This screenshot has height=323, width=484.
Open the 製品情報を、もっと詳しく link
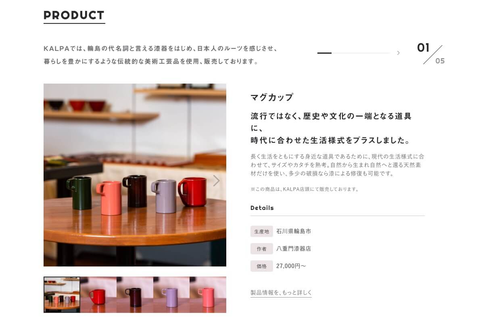click(x=281, y=293)
